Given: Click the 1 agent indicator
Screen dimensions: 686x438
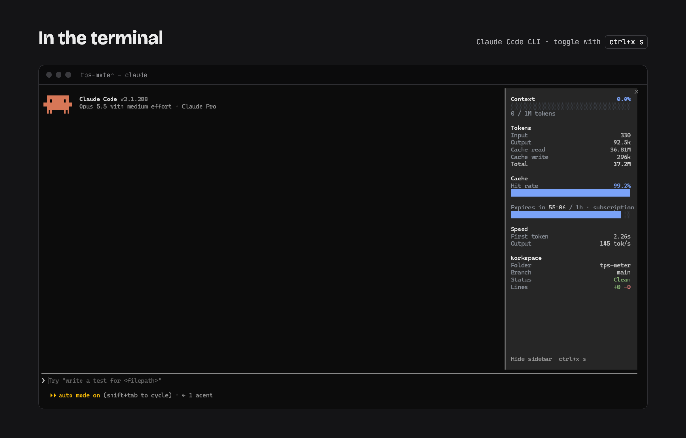Looking at the screenshot, I should (201, 395).
